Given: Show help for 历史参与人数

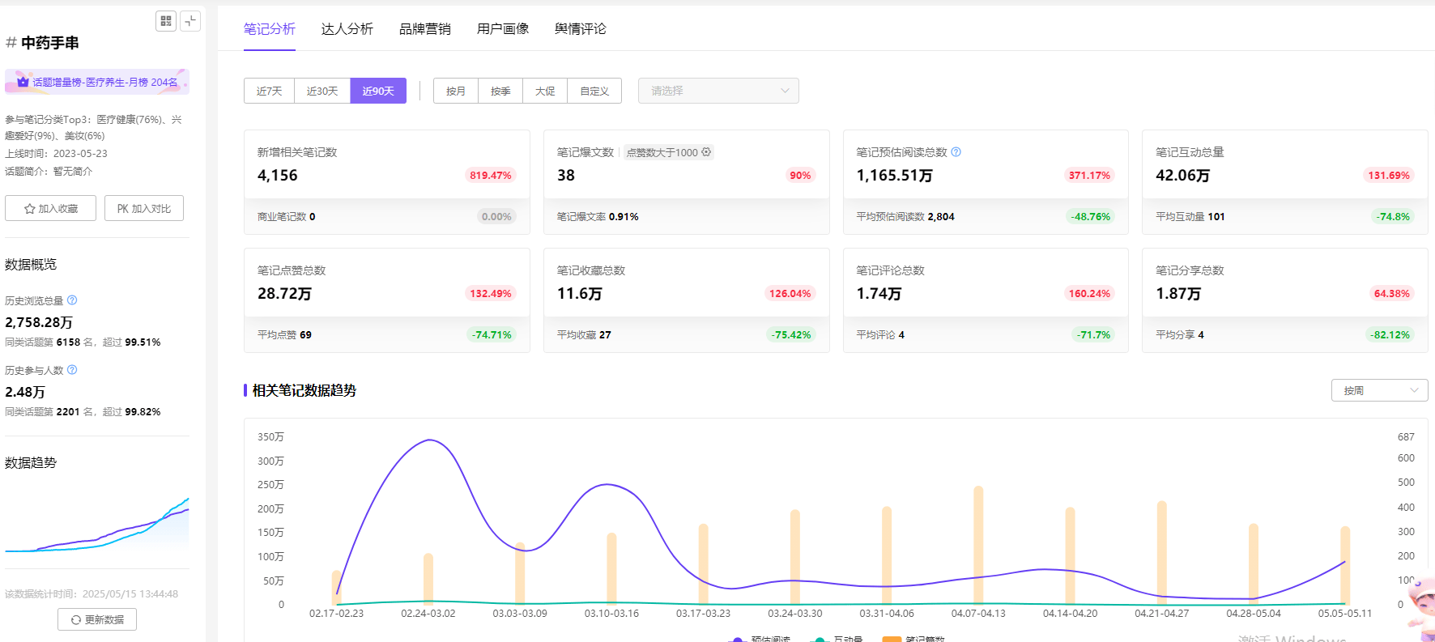Looking at the screenshot, I should 72,370.
